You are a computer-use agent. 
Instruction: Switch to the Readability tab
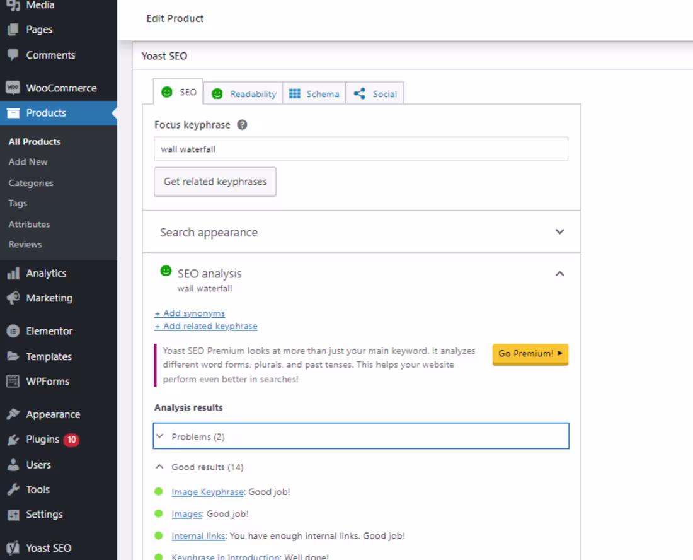pyautogui.click(x=243, y=94)
